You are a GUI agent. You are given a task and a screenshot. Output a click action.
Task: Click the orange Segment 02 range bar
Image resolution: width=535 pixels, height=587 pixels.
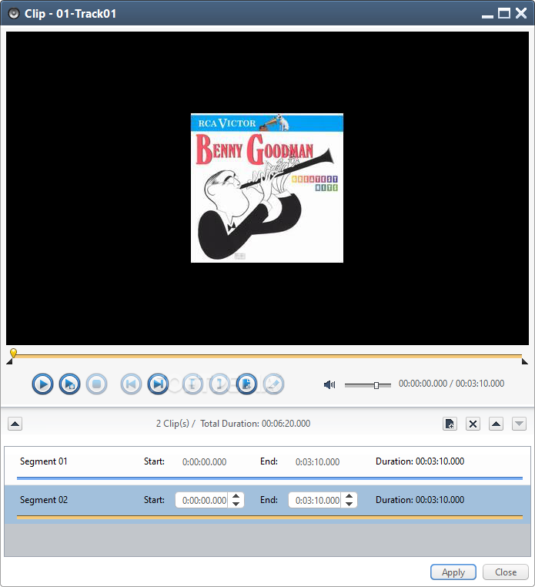click(269, 517)
